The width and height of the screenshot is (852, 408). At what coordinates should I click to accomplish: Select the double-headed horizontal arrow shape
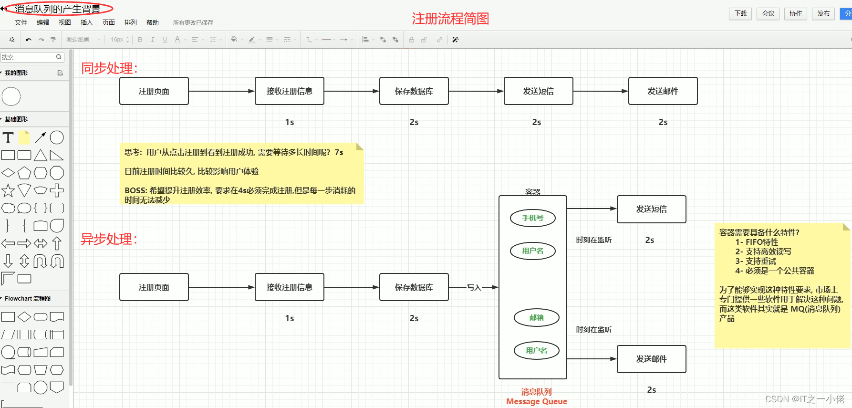coord(41,243)
